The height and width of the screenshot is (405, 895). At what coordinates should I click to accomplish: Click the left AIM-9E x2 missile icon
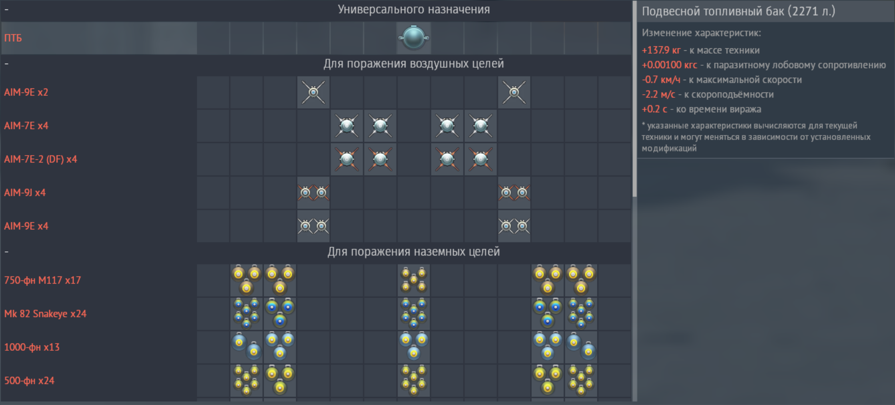pyautogui.click(x=313, y=92)
